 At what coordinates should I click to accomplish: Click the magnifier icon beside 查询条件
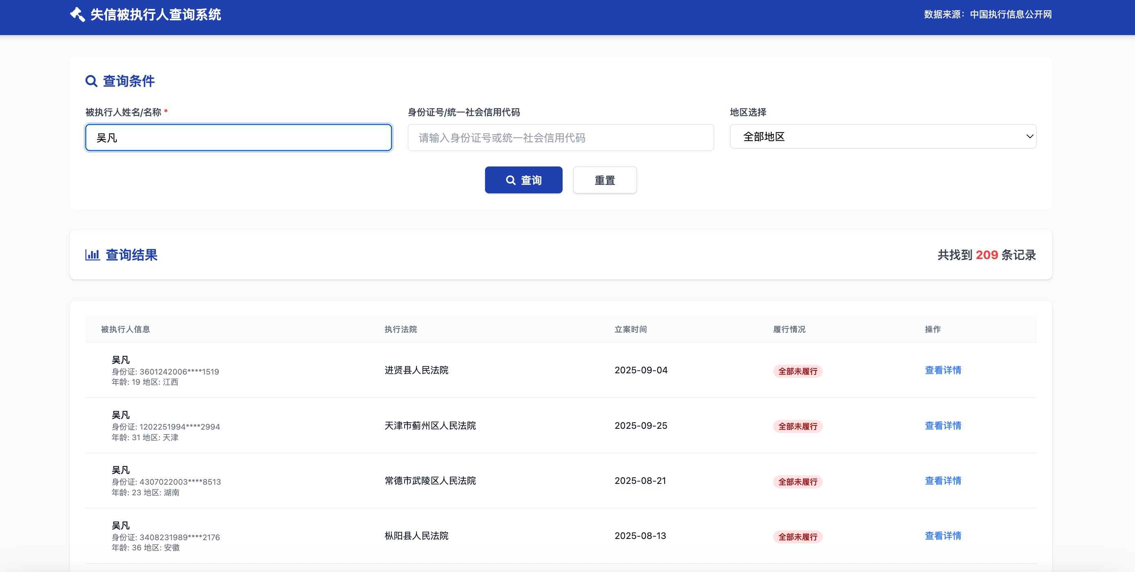click(x=91, y=81)
